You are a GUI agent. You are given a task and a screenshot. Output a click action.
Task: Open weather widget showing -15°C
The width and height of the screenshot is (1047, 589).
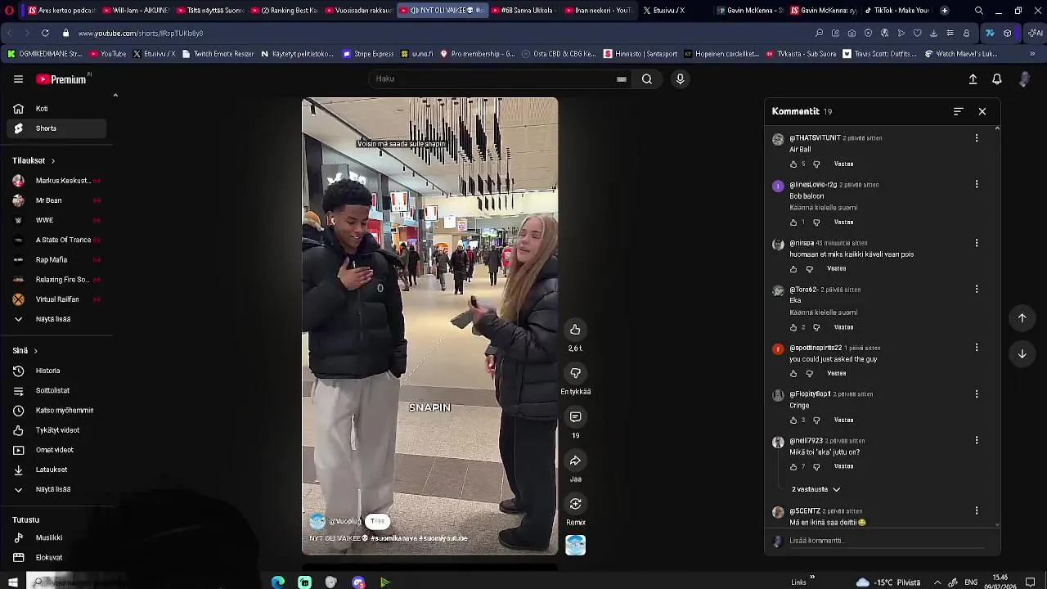[887, 582]
